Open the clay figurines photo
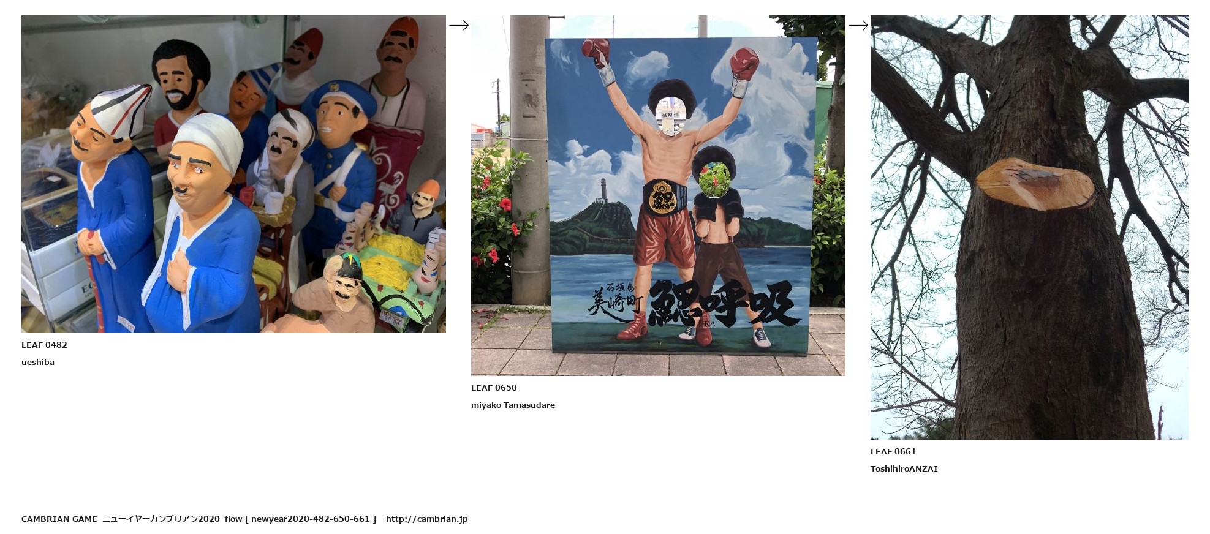 [x=233, y=174]
